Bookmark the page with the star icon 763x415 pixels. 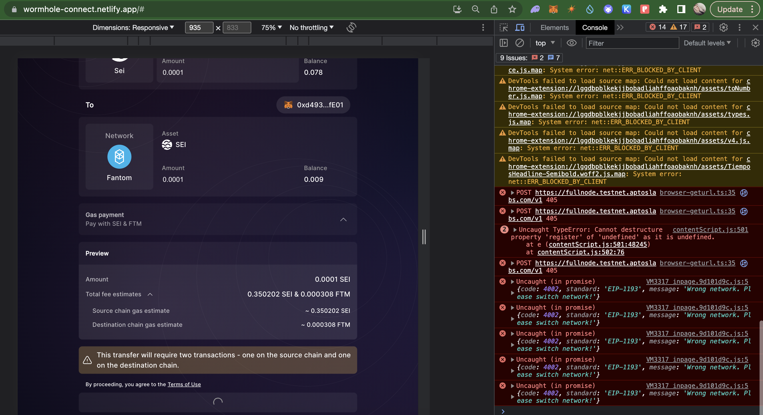tap(512, 9)
